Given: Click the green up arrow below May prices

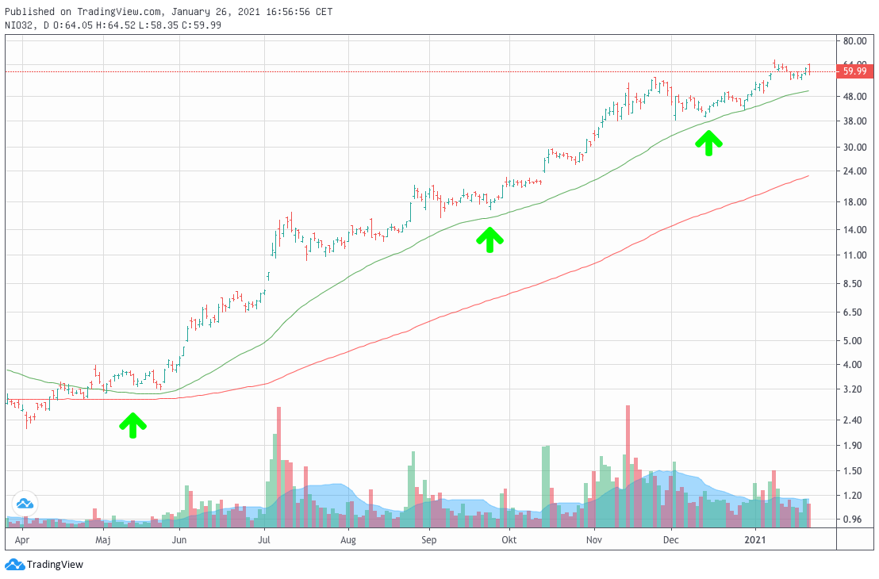Looking at the screenshot, I should 132,425.
